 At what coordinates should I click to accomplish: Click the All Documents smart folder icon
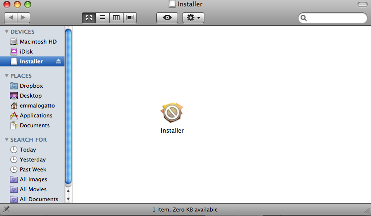pos(14,200)
